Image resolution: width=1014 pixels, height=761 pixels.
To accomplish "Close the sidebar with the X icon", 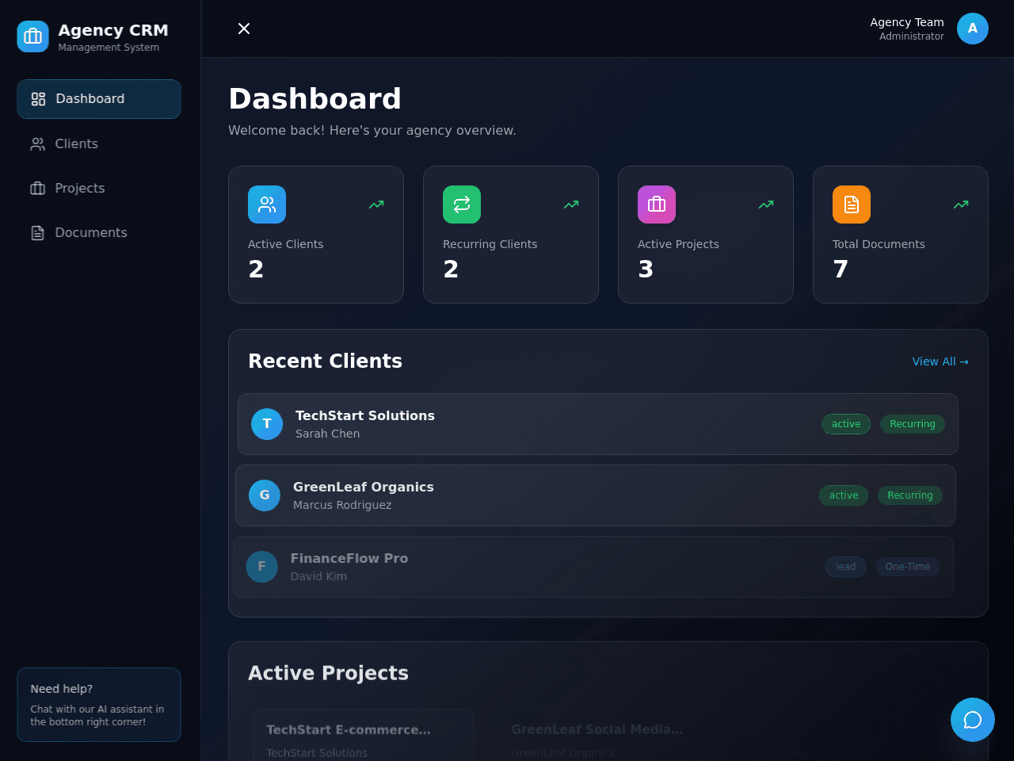I will (244, 29).
